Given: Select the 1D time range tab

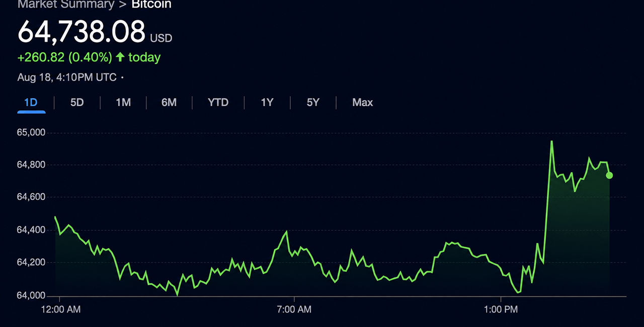Looking at the screenshot, I should pyautogui.click(x=31, y=103).
